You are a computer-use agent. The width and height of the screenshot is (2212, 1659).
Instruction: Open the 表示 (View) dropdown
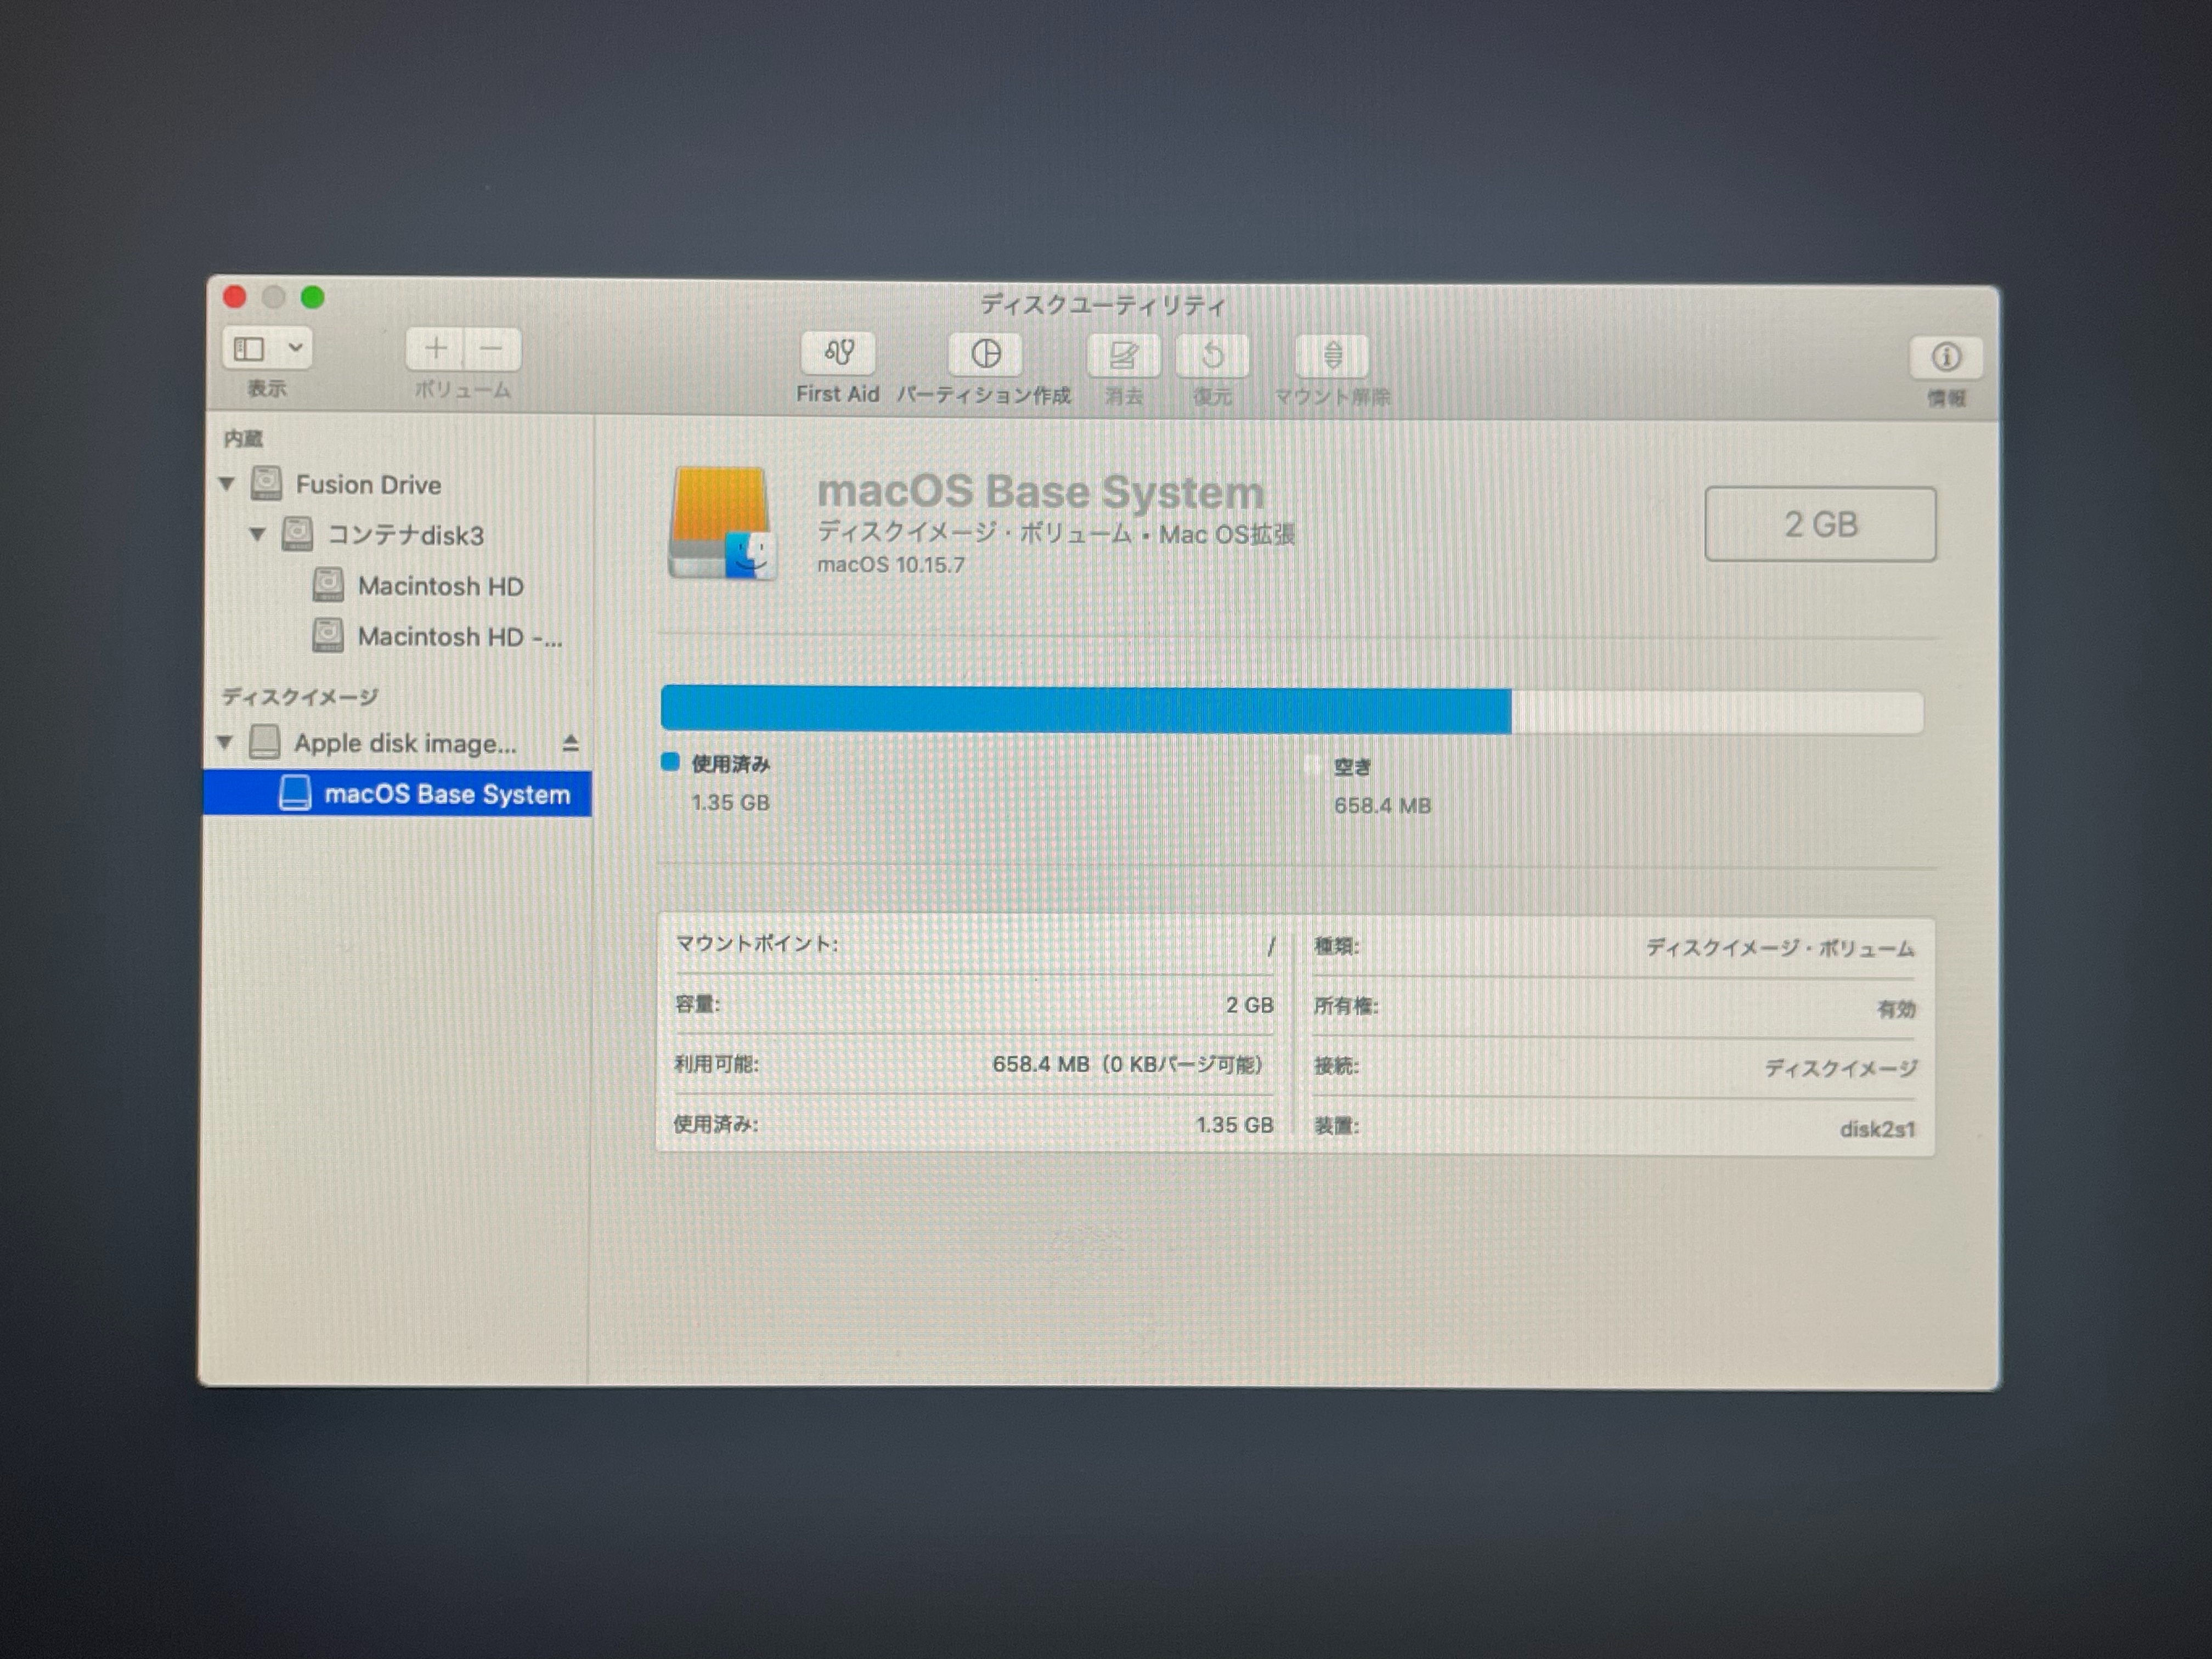266,349
